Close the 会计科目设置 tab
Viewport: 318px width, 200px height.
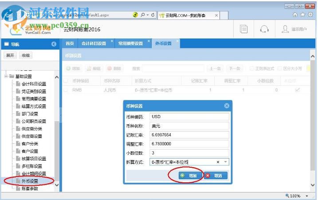tap(112, 41)
